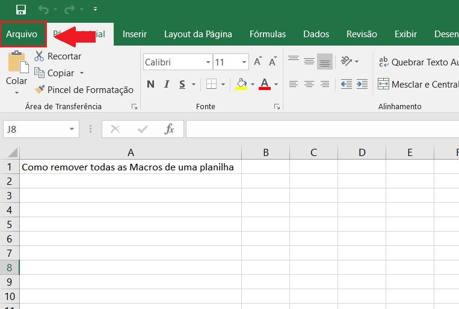The height and width of the screenshot is (309, 459).
Task: Select cell A1 containing the macro text
Action: tap(130, 167)
